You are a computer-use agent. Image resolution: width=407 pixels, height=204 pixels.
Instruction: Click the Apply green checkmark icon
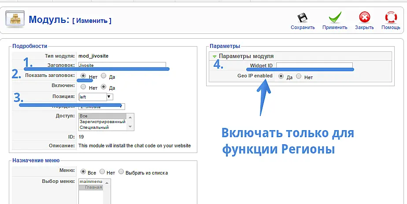click(335, 18)
